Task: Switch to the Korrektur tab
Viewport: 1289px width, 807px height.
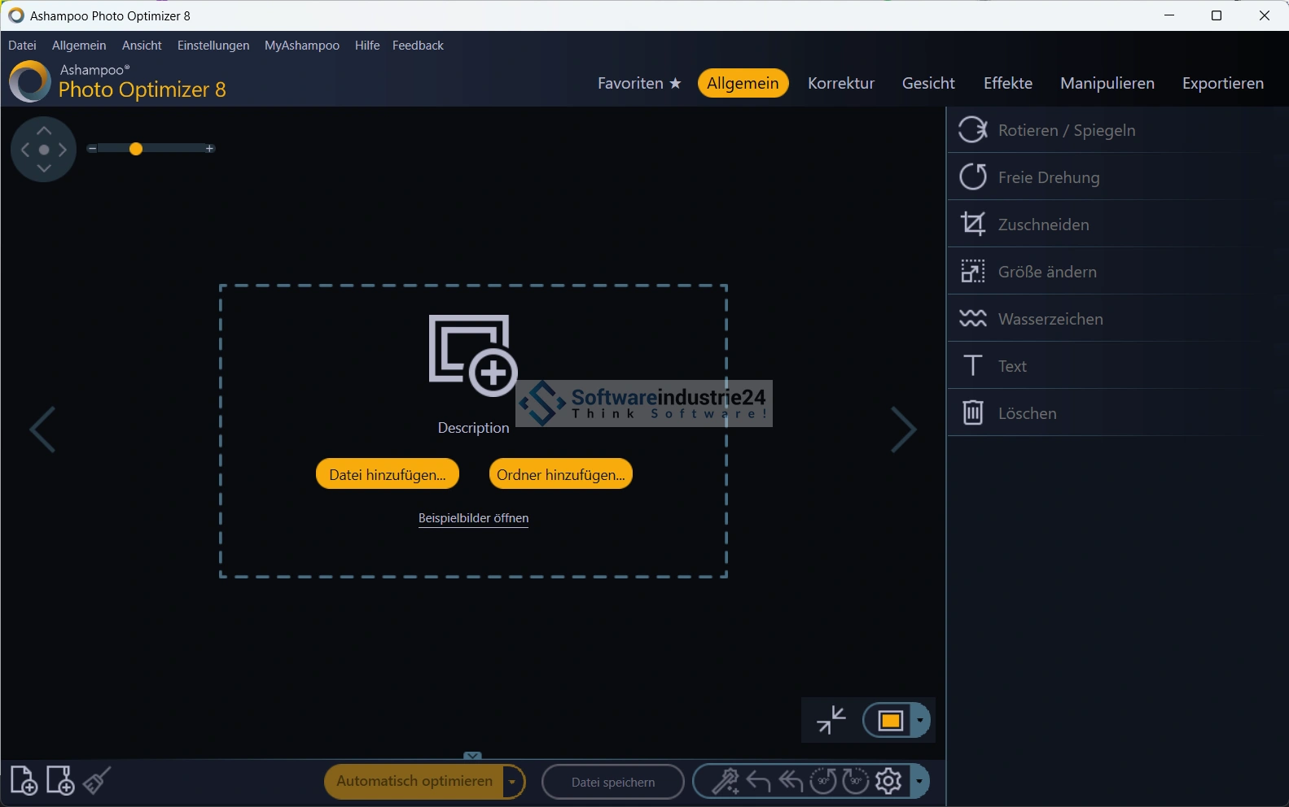Action: pos(840,83)
